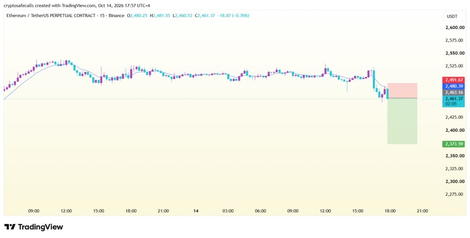The image size is (470, 238).
Task: Click the red 2,491.67 stop price label
Action: pos(454,80)
